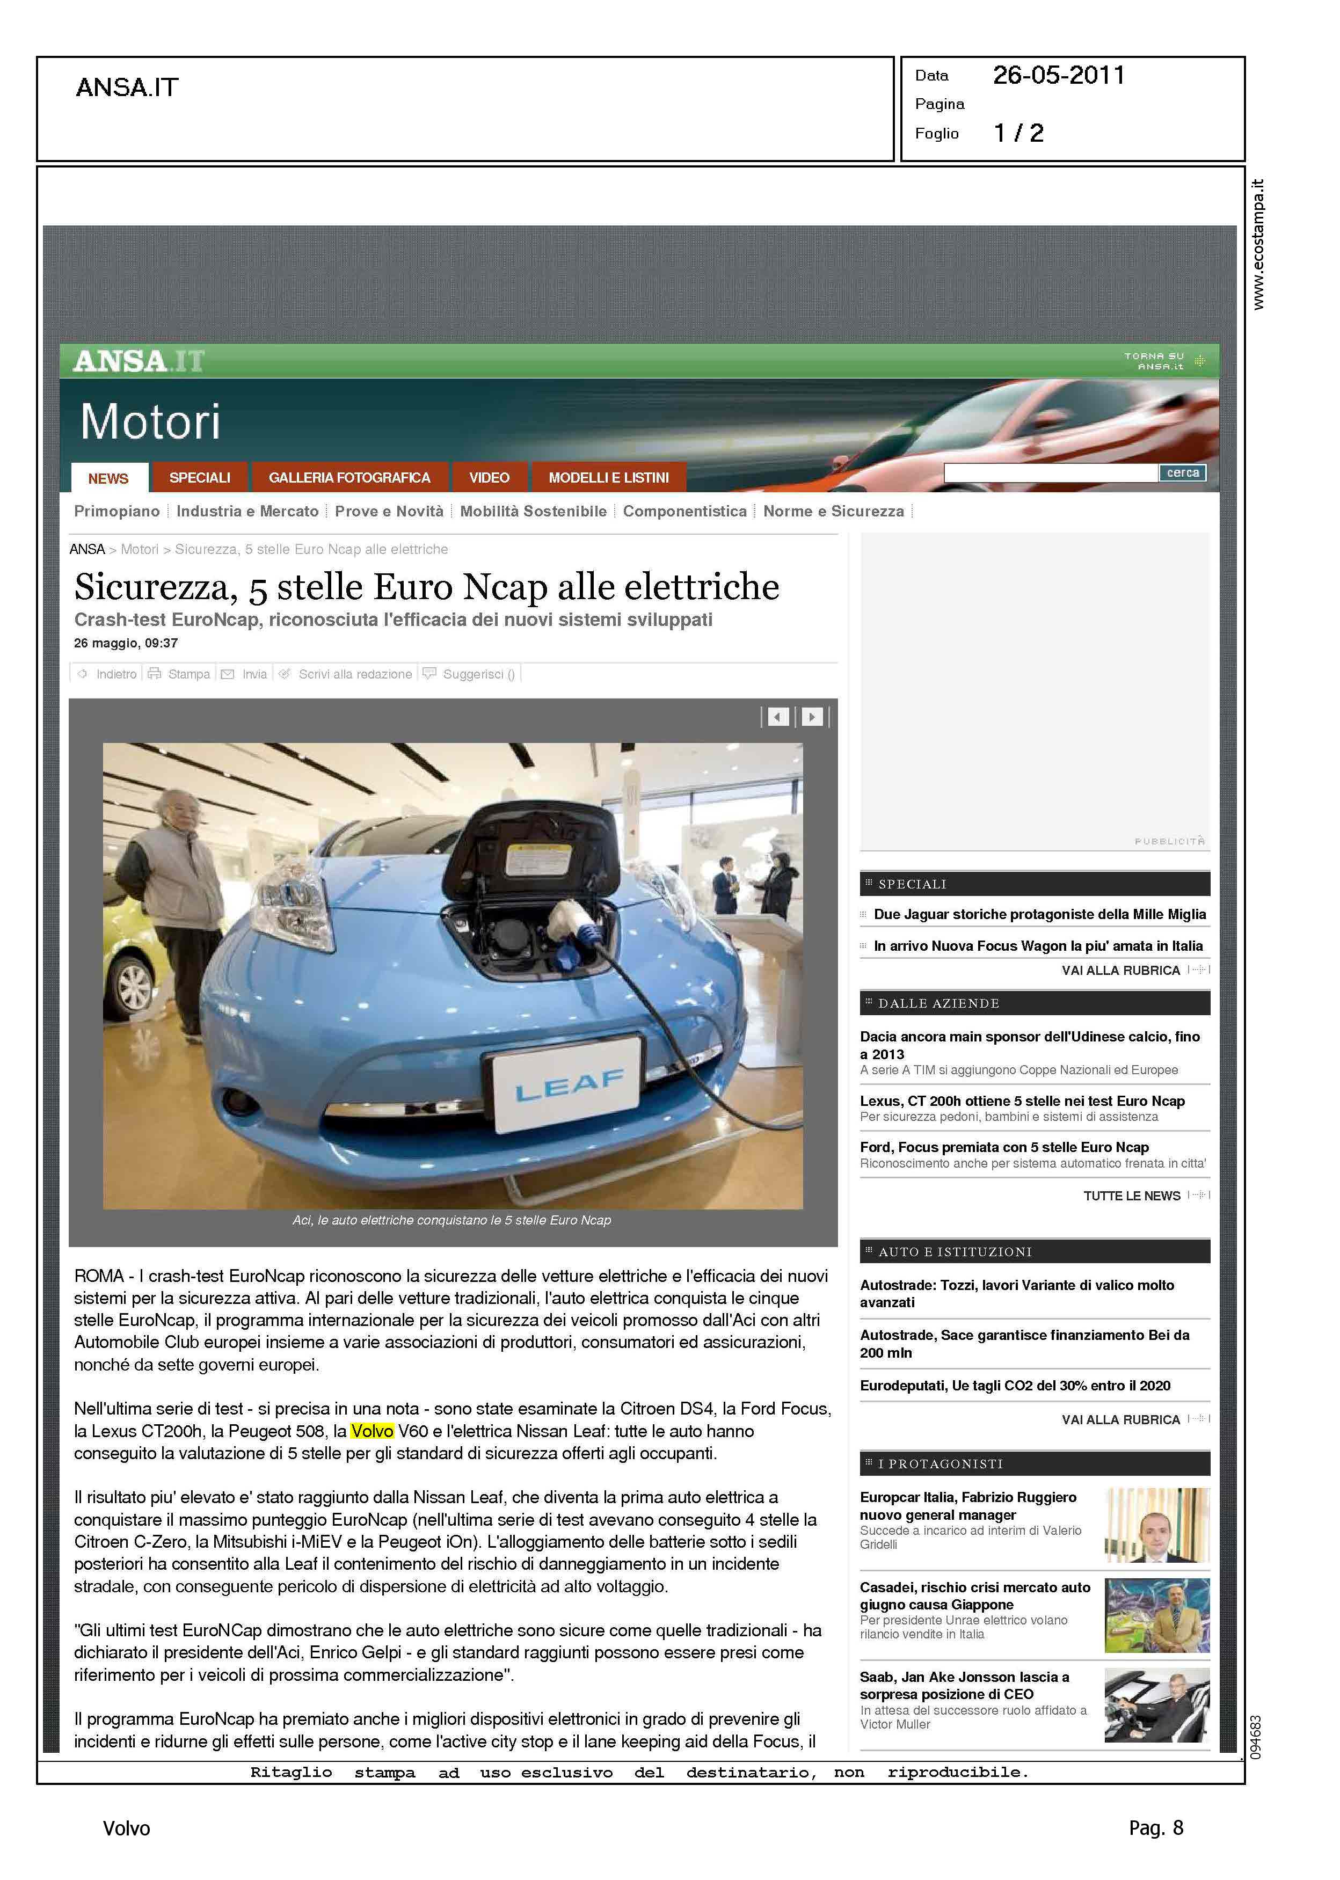Click the Suggerisci speech bubble icon
The width and height of the screenshot is (1340, 1880).
point(429,674)
